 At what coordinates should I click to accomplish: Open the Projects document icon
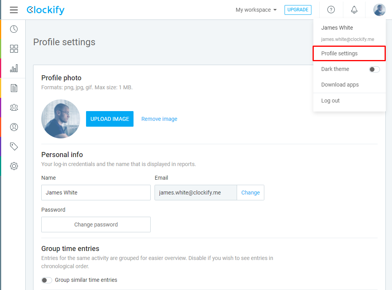tap(14, 88)
